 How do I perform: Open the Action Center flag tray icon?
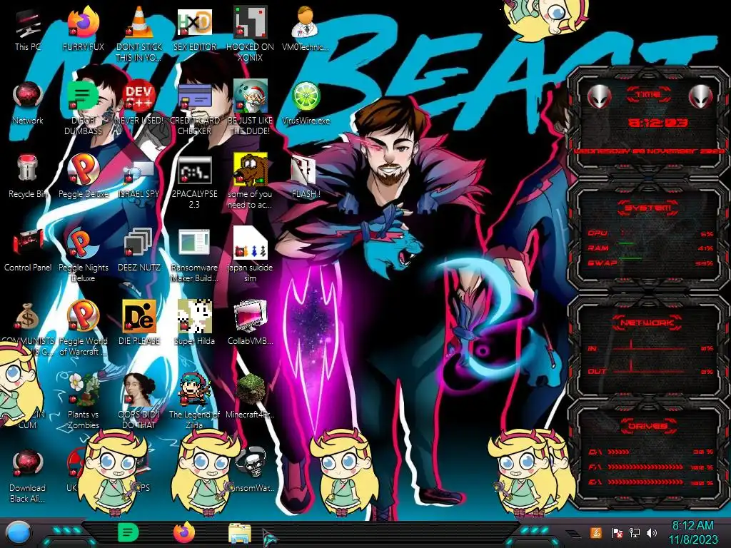tap(616, 533)
